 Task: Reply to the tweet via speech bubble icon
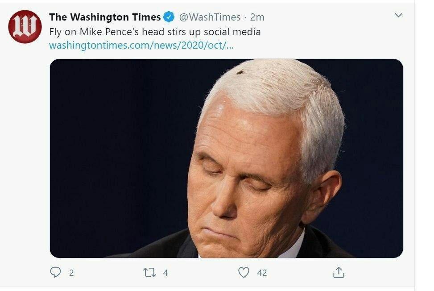[x=55, y=272]
